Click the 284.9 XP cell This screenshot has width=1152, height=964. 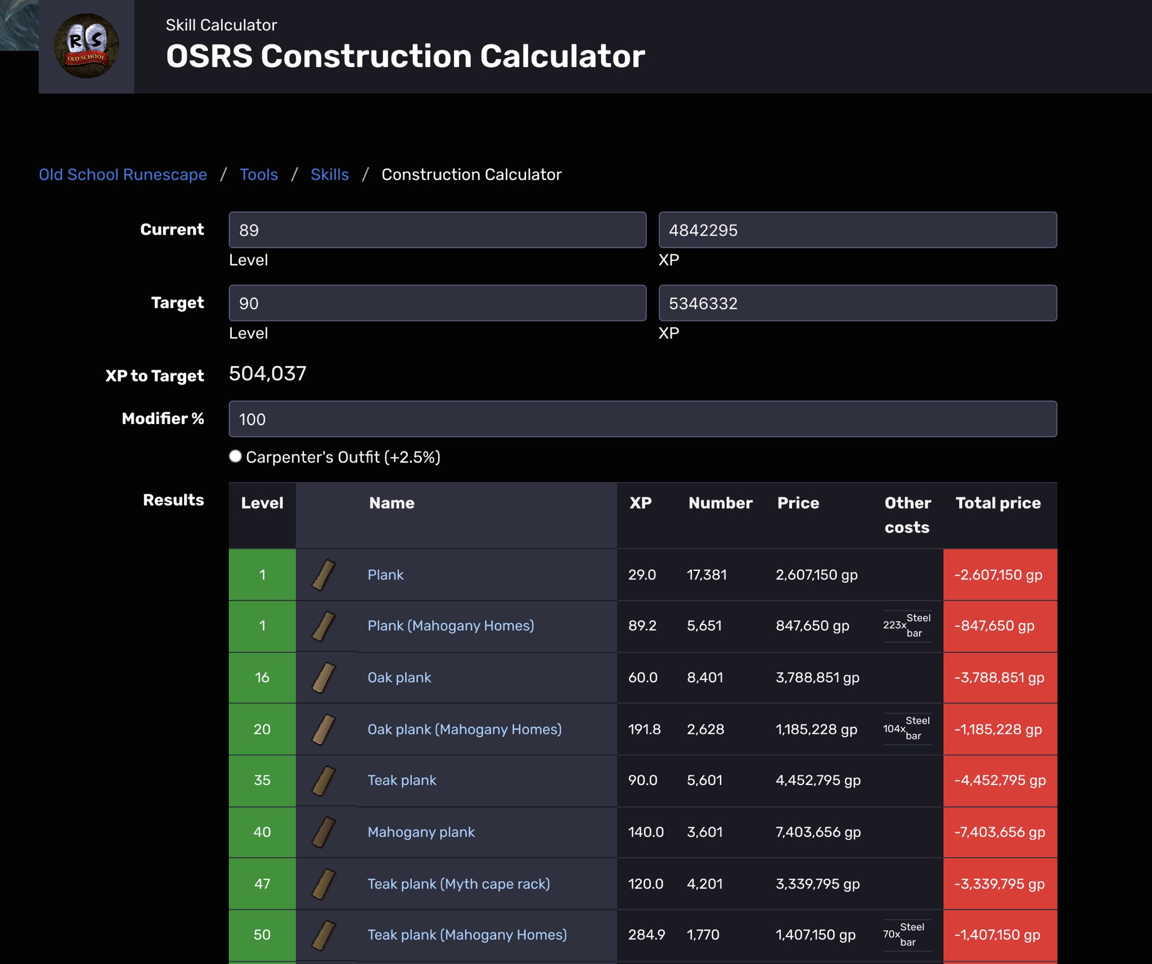pyautogui.click(x=646, y=934)
